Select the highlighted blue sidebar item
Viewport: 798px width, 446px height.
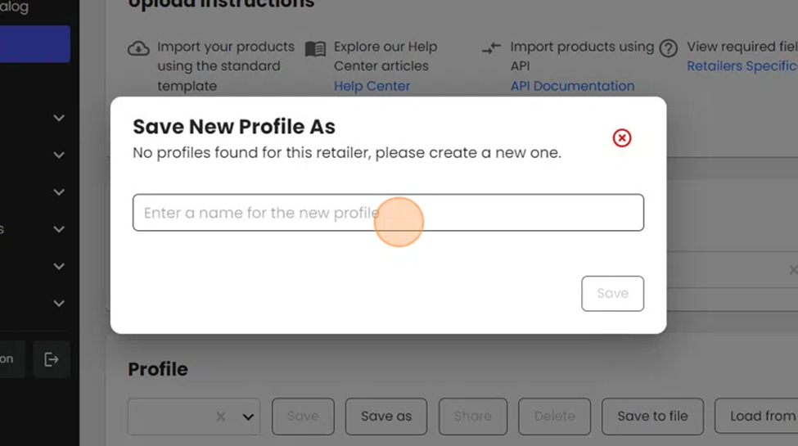(35, 44)
